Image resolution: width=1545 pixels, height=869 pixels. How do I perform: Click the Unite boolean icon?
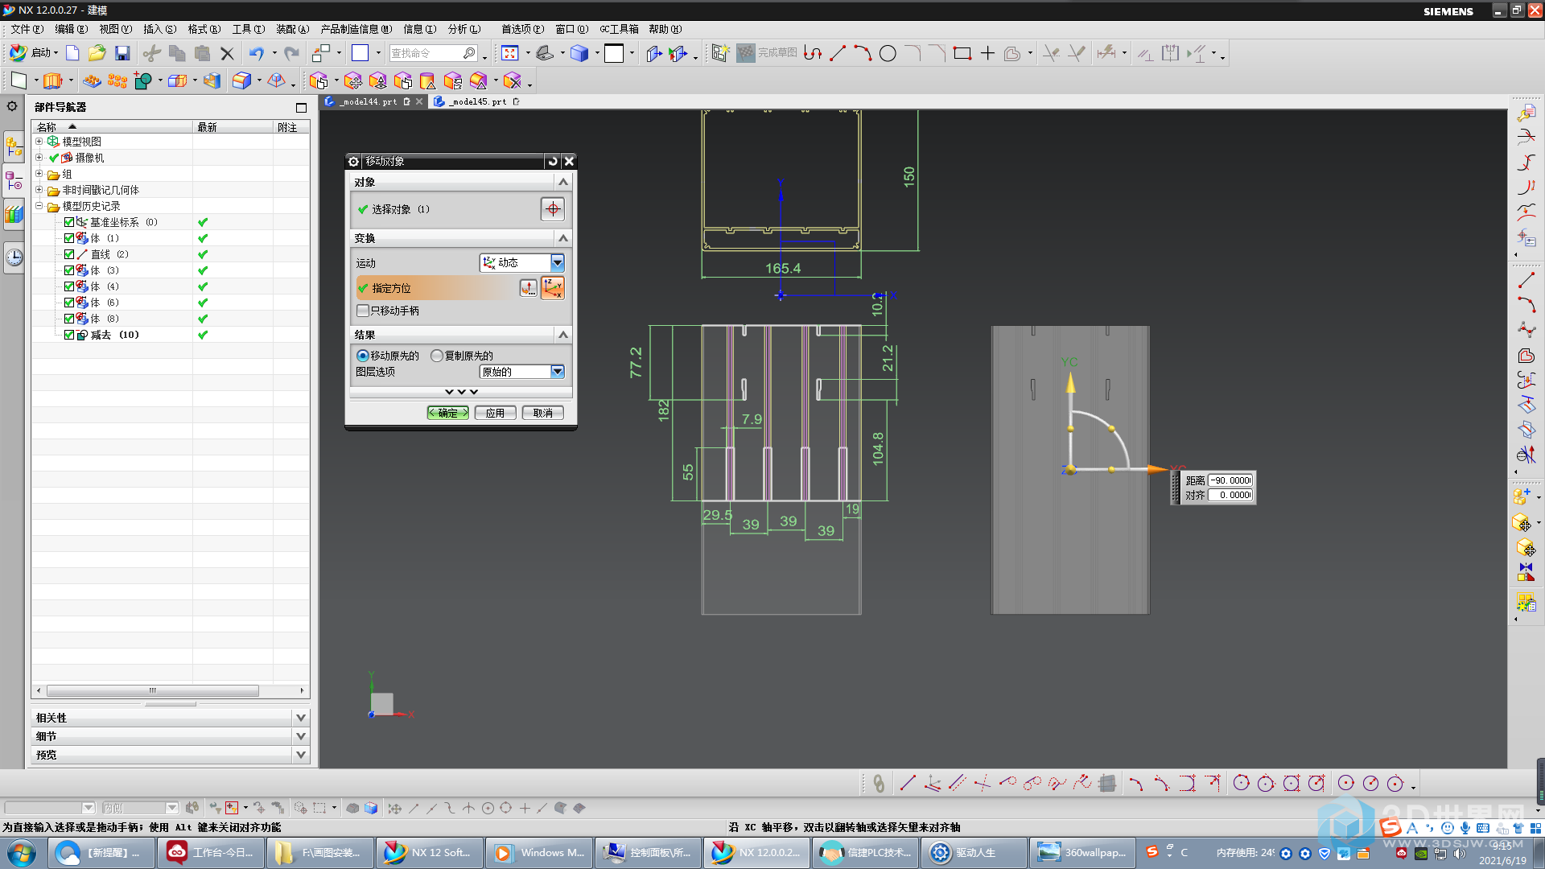coord(142,80)
